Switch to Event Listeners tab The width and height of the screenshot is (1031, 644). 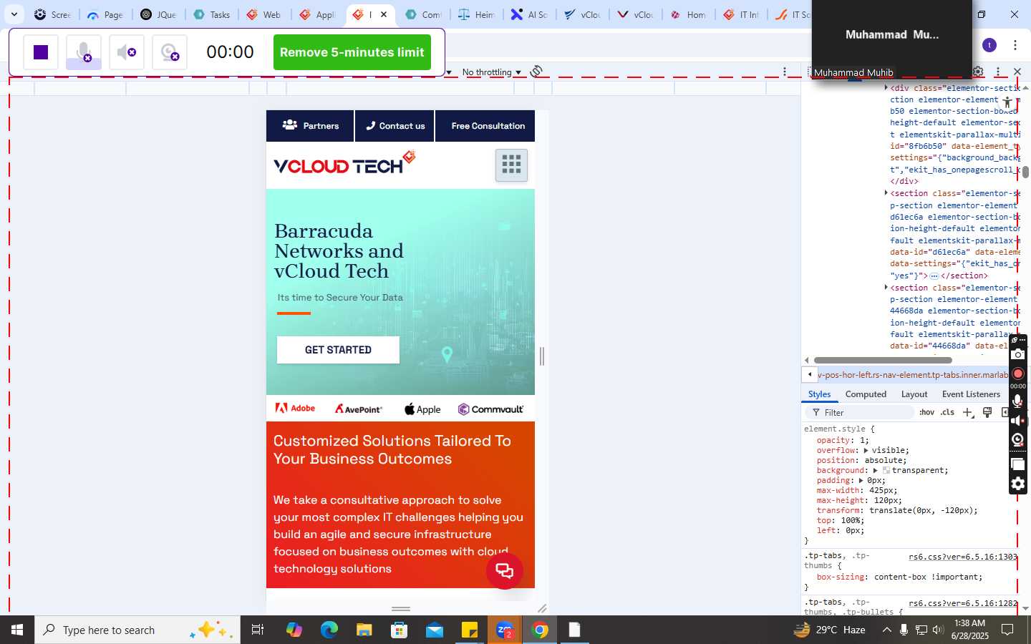point(971,394)
